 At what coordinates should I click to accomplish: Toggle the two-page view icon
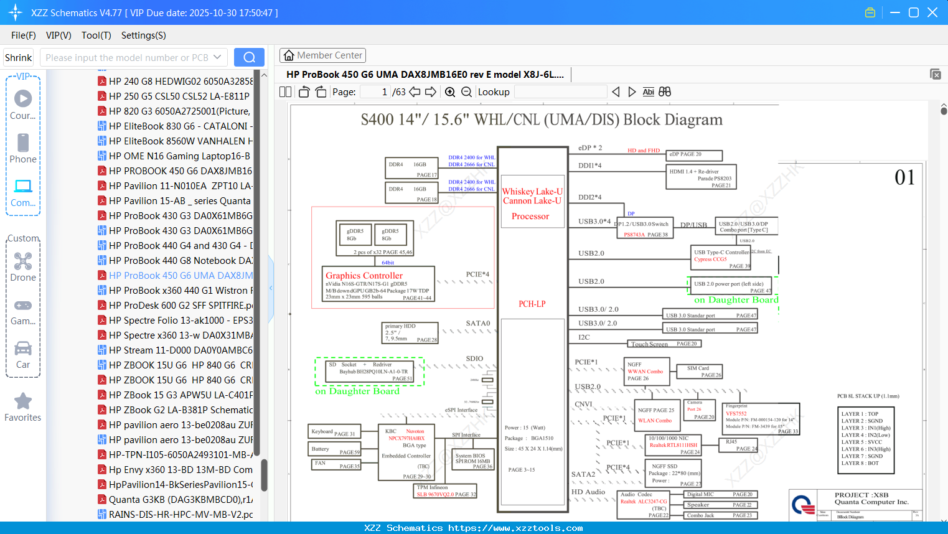pos(286,91)
